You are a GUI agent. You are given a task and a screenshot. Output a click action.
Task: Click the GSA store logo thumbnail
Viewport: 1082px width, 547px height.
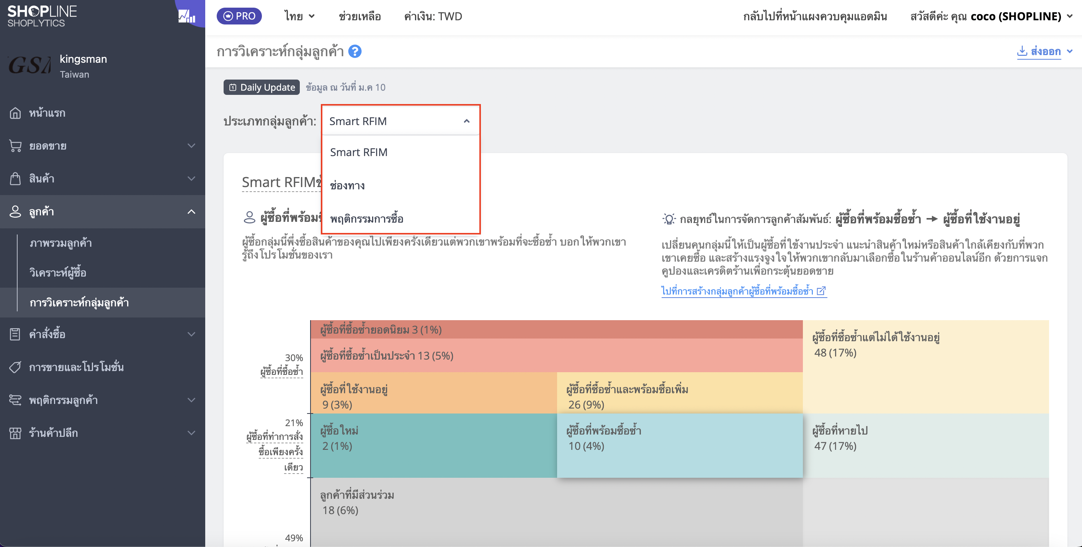29,65
